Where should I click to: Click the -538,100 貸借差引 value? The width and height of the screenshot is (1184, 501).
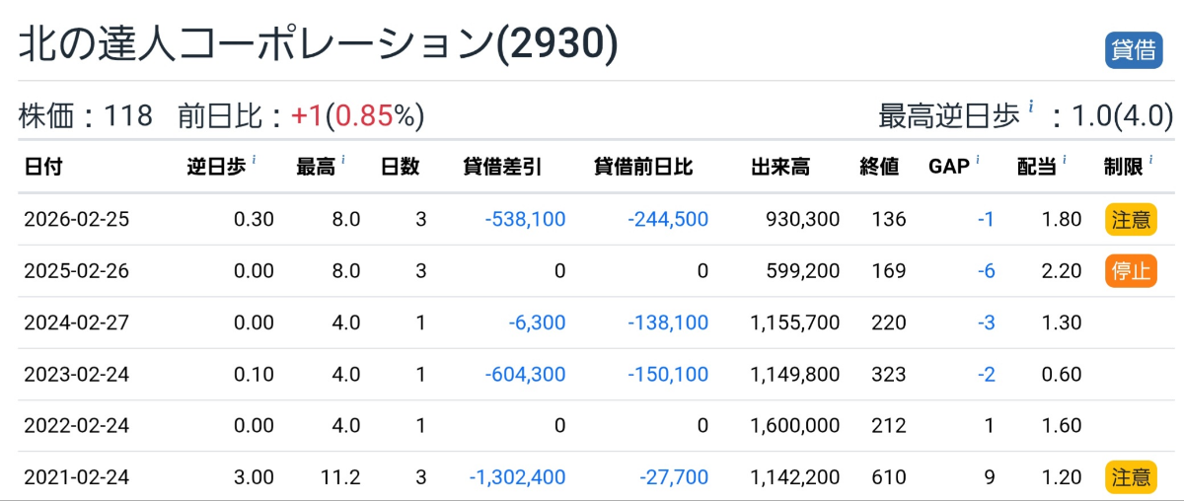526,219
